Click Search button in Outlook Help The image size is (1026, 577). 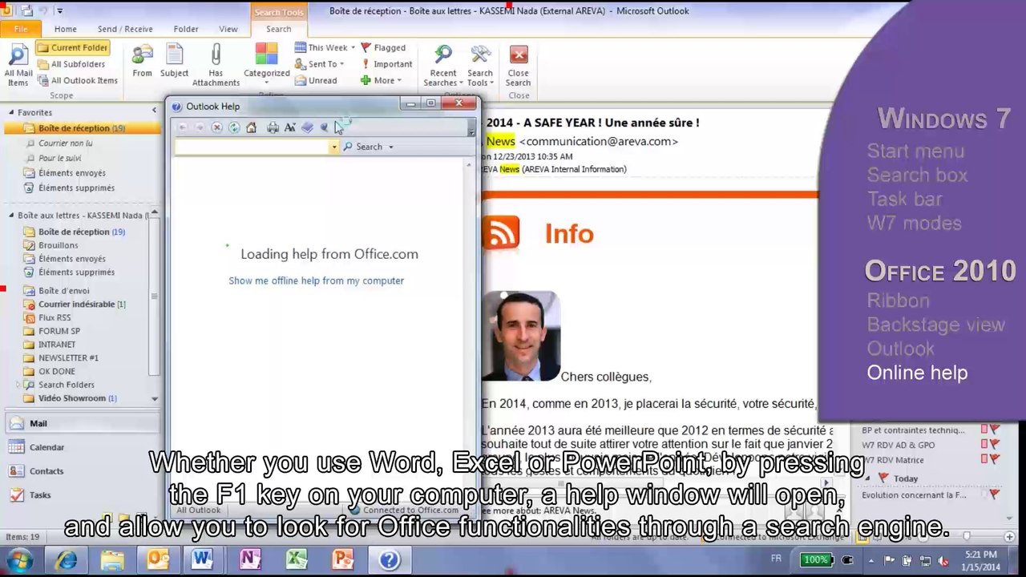point(363,147)
